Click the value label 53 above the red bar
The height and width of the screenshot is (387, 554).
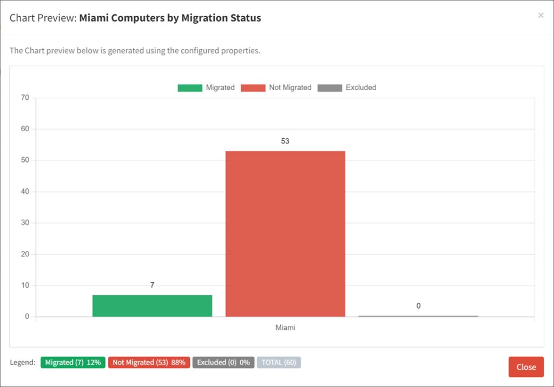(x=284, y=141)
